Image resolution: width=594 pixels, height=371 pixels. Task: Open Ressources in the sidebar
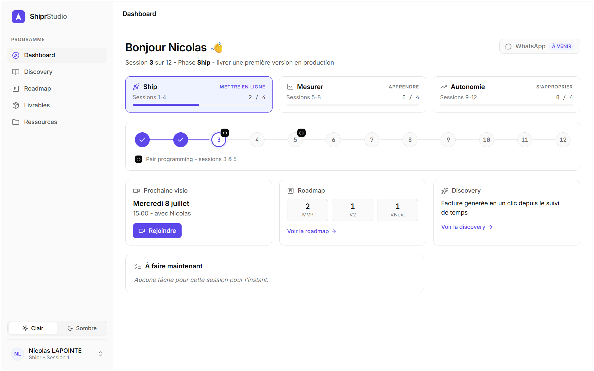click(x=57, y=122)
